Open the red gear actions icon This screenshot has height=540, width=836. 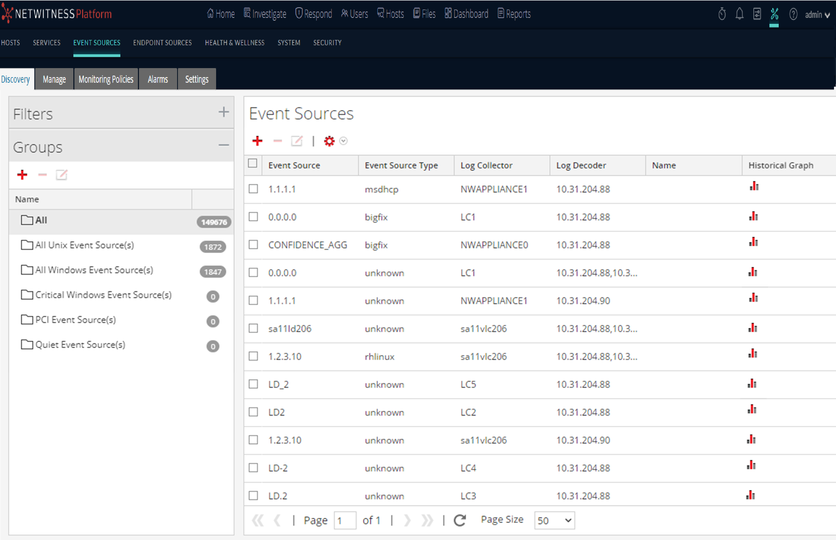pyautogui.click(x=329, y=141)
